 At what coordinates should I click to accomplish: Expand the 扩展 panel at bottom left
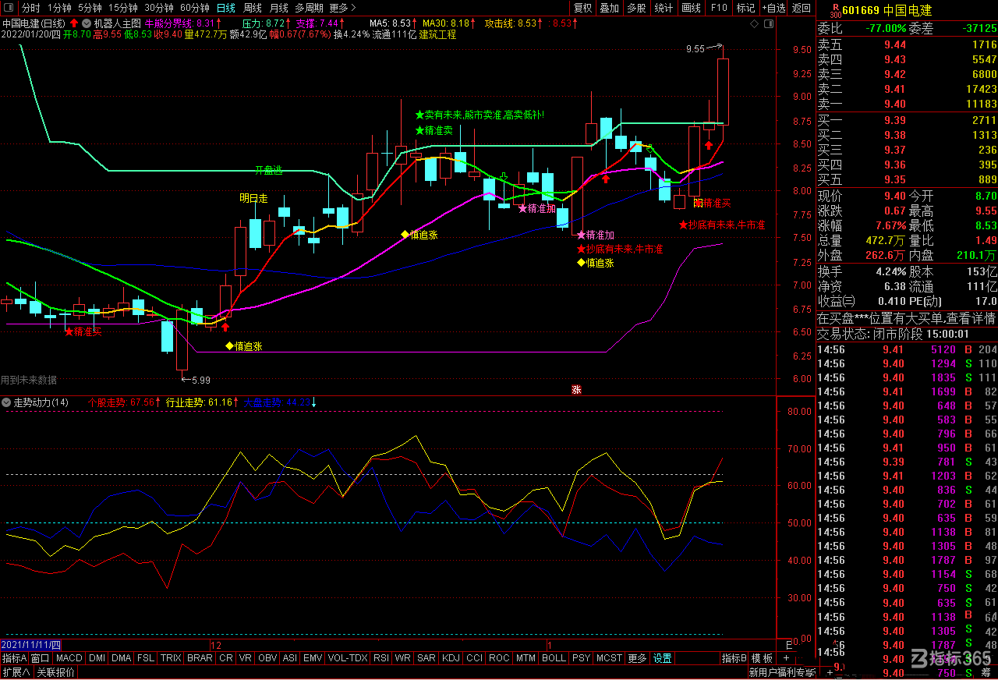pos(16,672)
